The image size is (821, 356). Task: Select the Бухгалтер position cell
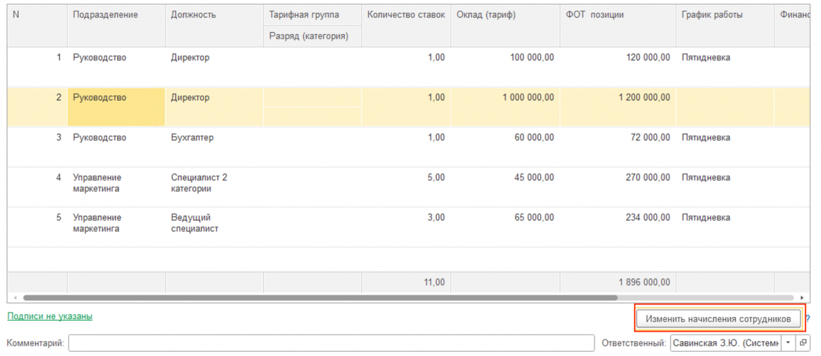coord(214,147)
